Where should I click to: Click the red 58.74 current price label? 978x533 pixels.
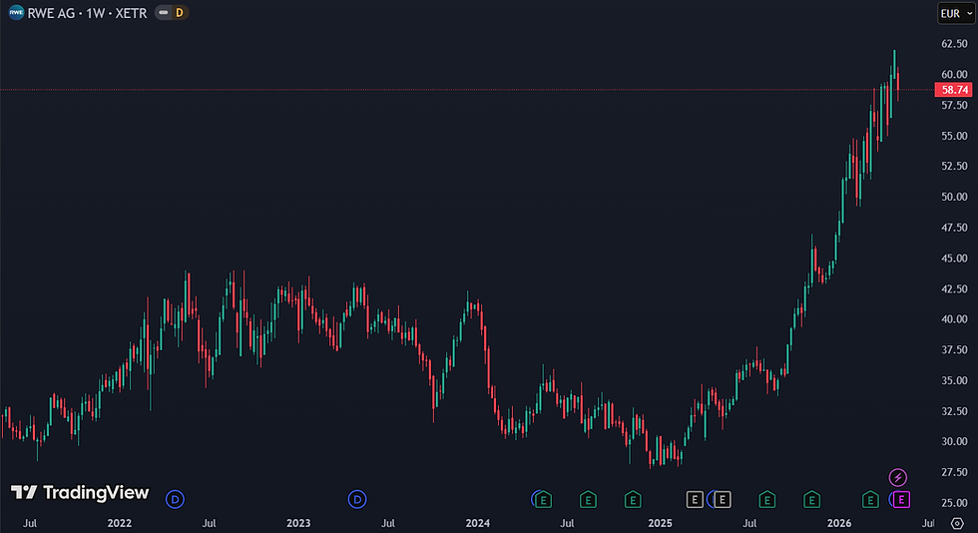click(x=954, y=90)
